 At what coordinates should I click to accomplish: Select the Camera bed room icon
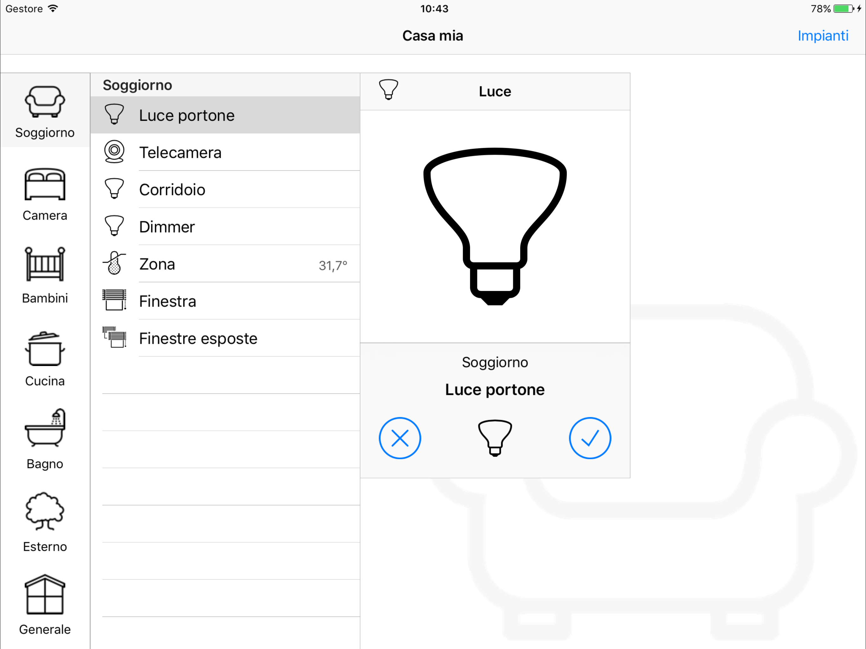pyautogui.click(x=45, y=185)
